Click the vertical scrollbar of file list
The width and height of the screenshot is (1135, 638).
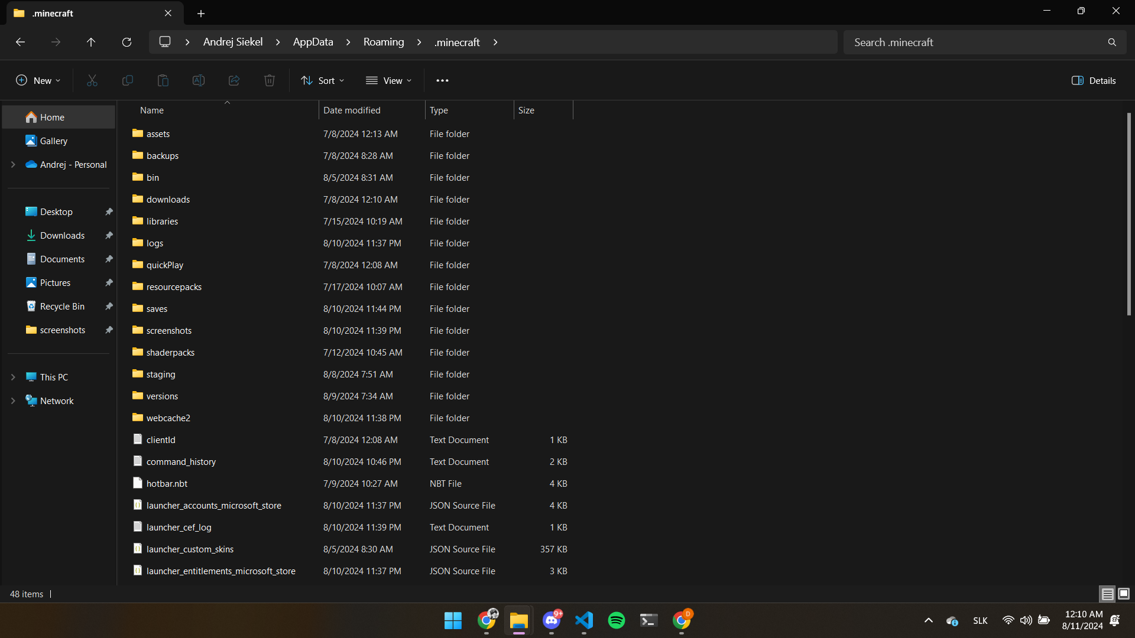pyautogui.click(x=1128, y=214)
